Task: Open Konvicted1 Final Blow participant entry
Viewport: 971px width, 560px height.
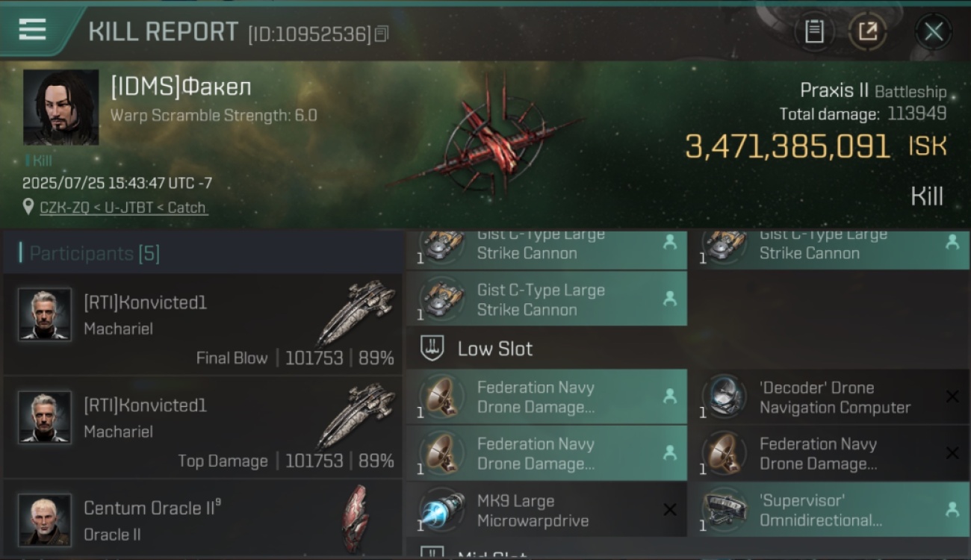Action: coord(202,325)
